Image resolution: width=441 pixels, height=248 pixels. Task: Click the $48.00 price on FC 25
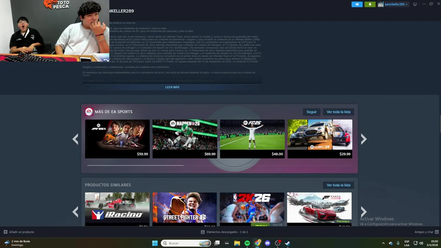[x=277, y=154]
